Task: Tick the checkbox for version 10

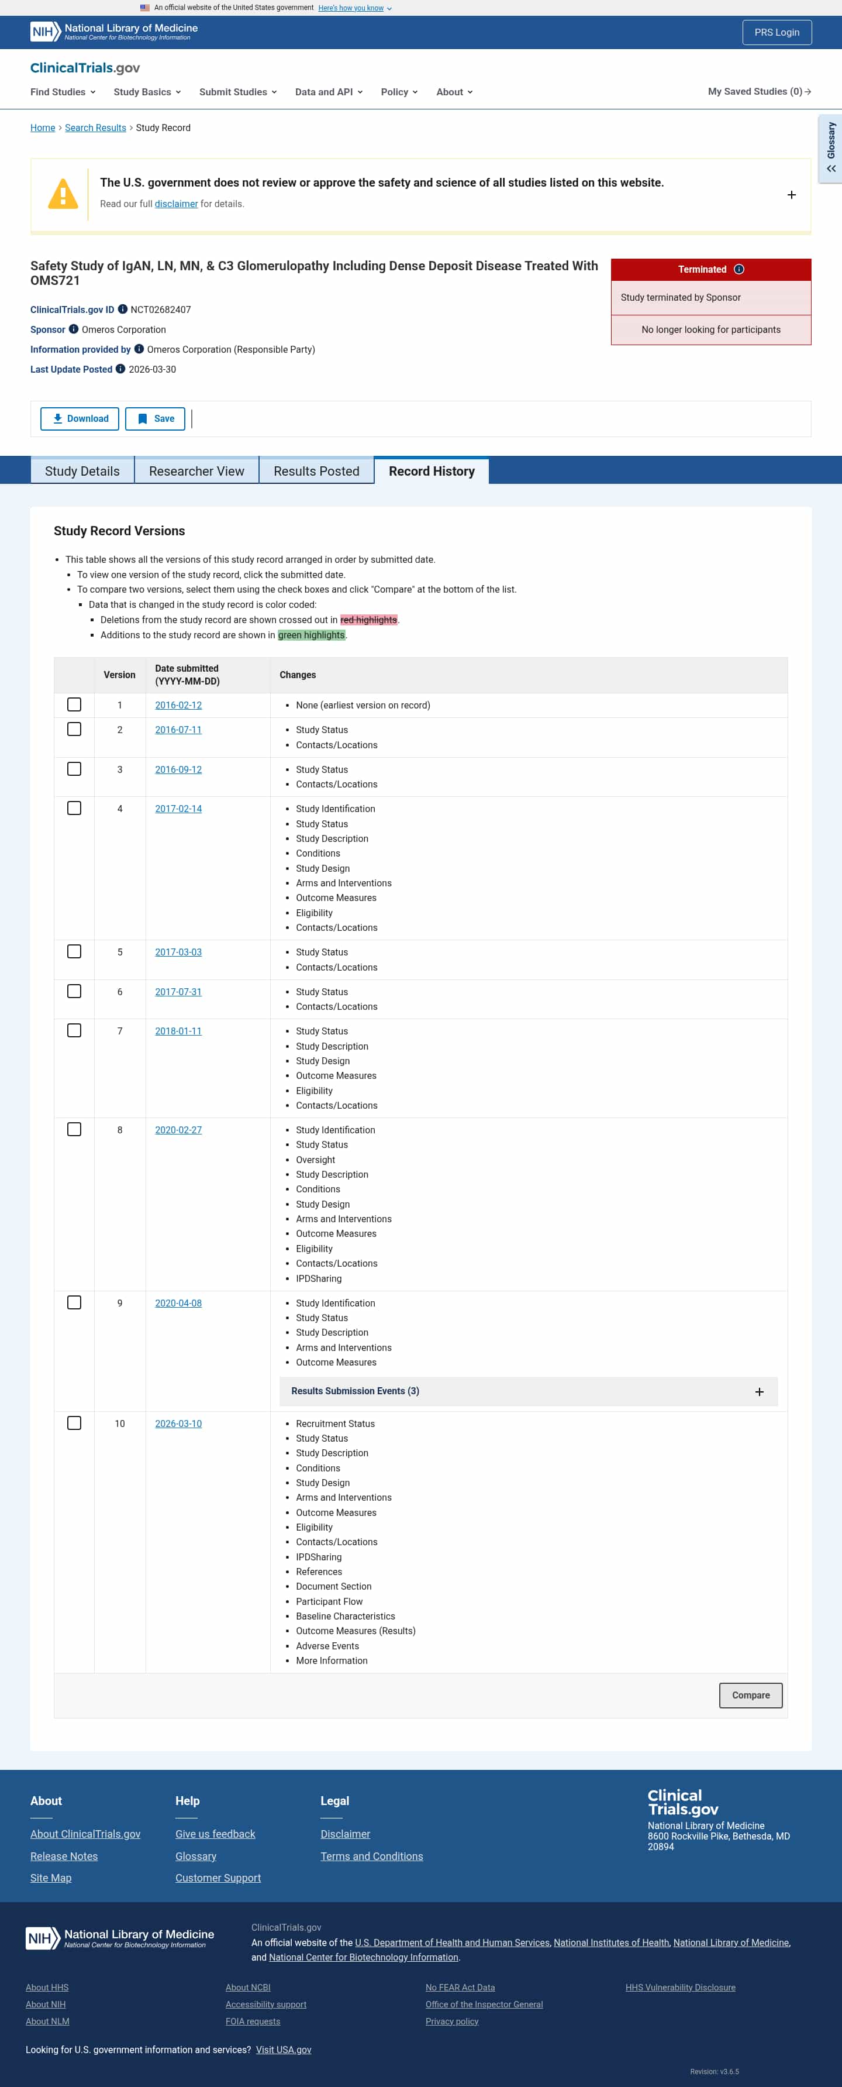Action: tap(74, 1423)
